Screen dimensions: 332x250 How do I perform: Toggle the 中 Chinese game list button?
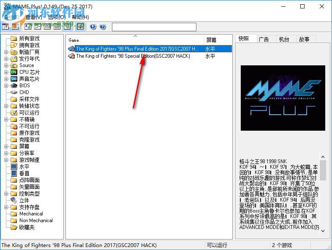(80, 27)
